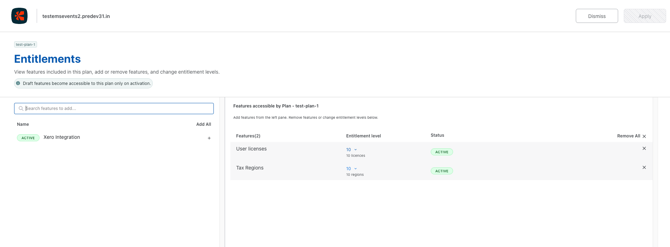Click the Apply button
Screen dimensions: 670x247
click(x=645, y=16)
